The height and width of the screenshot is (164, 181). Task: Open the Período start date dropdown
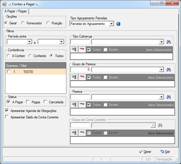click(30, 42)
